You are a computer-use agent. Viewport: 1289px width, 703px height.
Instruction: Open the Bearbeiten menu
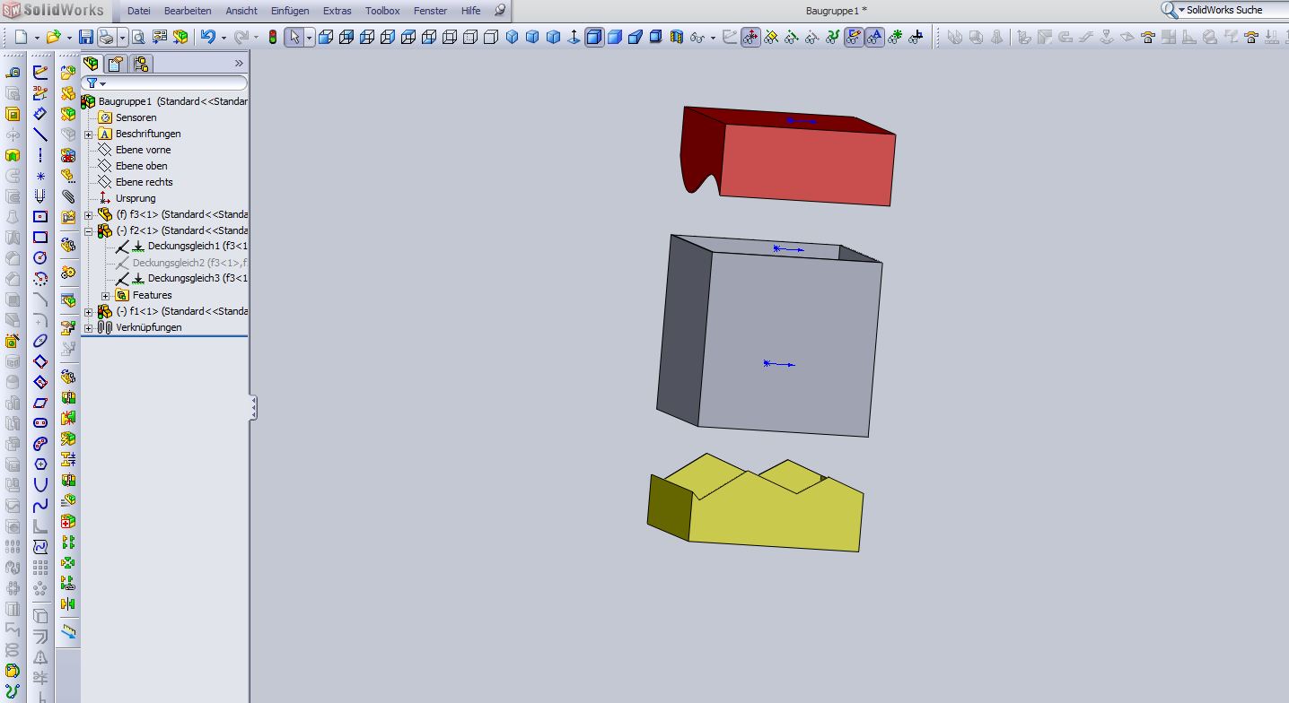click(x=188, y=11)
